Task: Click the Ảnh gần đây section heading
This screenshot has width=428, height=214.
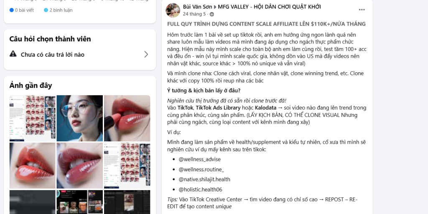Action: click(31, 85)
